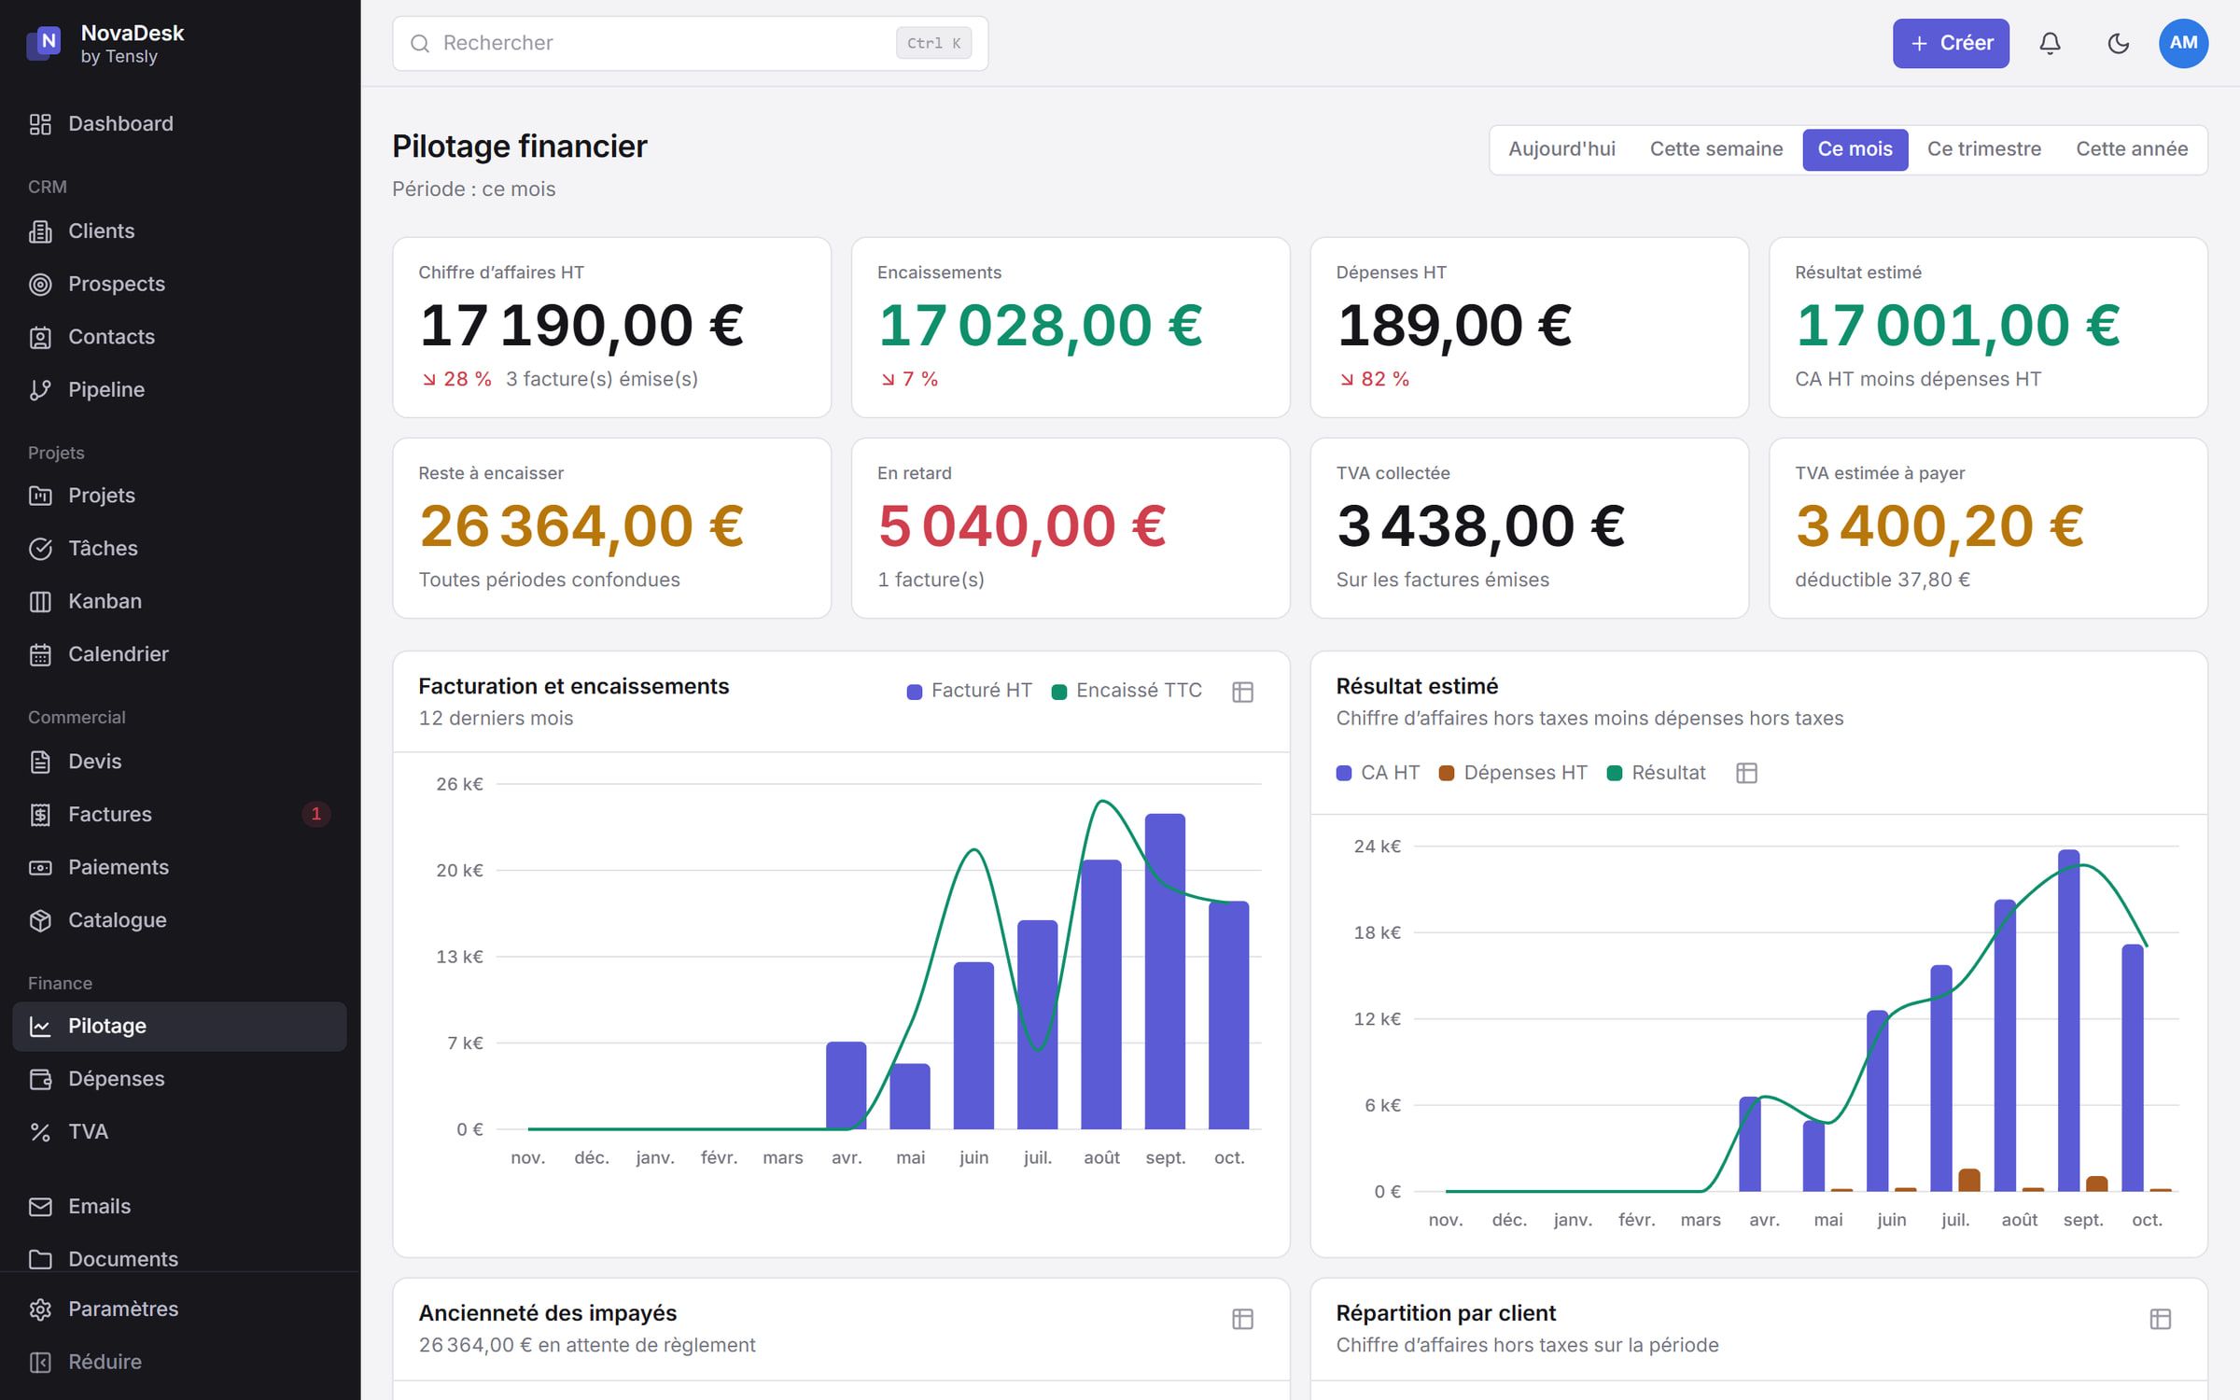Select the Ce trimestre period tab

point(1983,149)
